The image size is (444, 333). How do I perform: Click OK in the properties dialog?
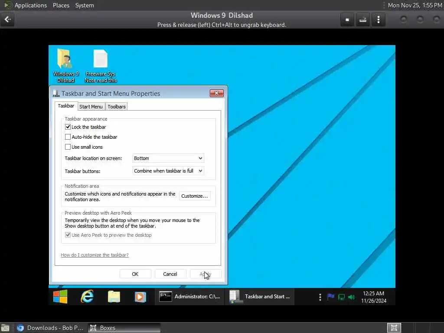[135, 274]
